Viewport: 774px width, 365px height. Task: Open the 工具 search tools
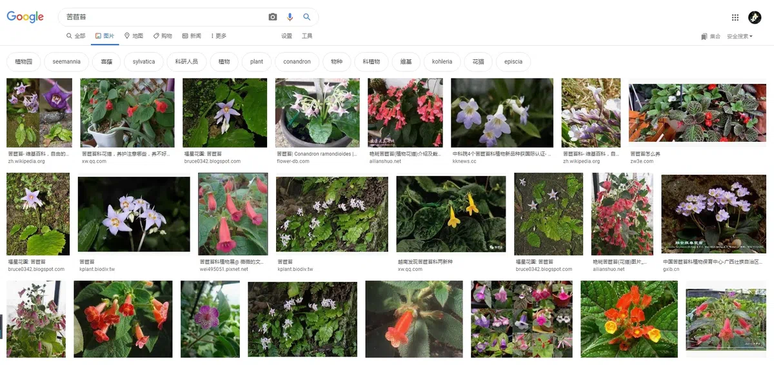pos(307,36)
